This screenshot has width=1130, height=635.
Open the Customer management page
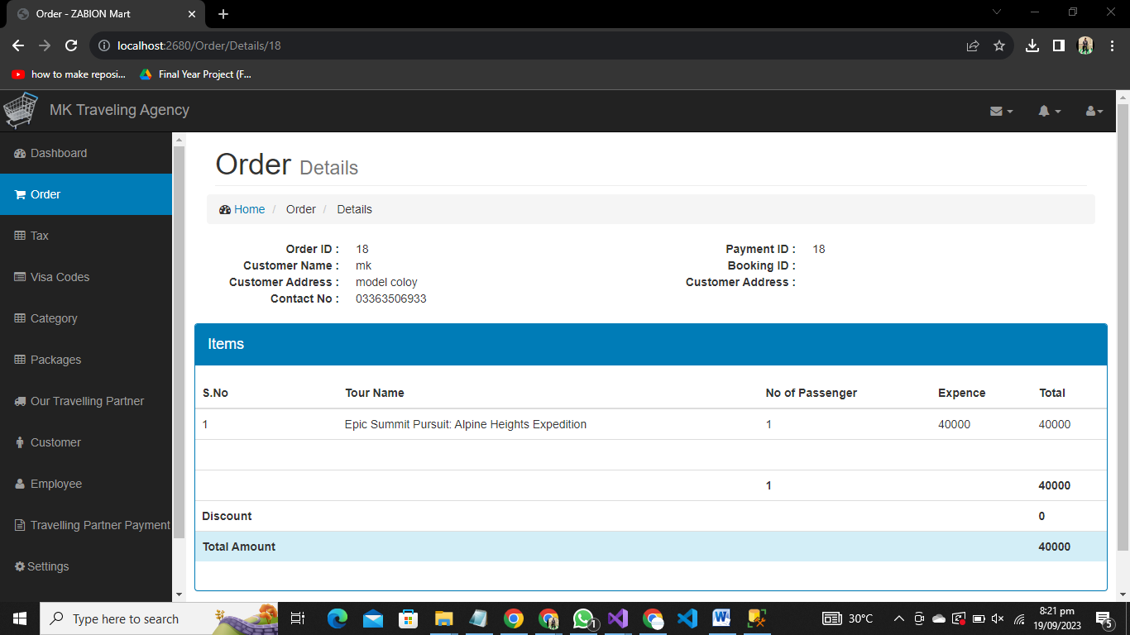(x=56, y=442)
